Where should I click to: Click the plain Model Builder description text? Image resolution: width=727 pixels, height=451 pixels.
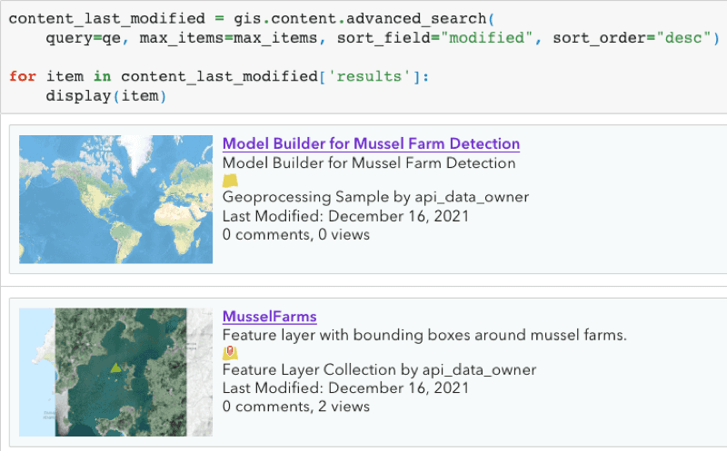(369, 163)
